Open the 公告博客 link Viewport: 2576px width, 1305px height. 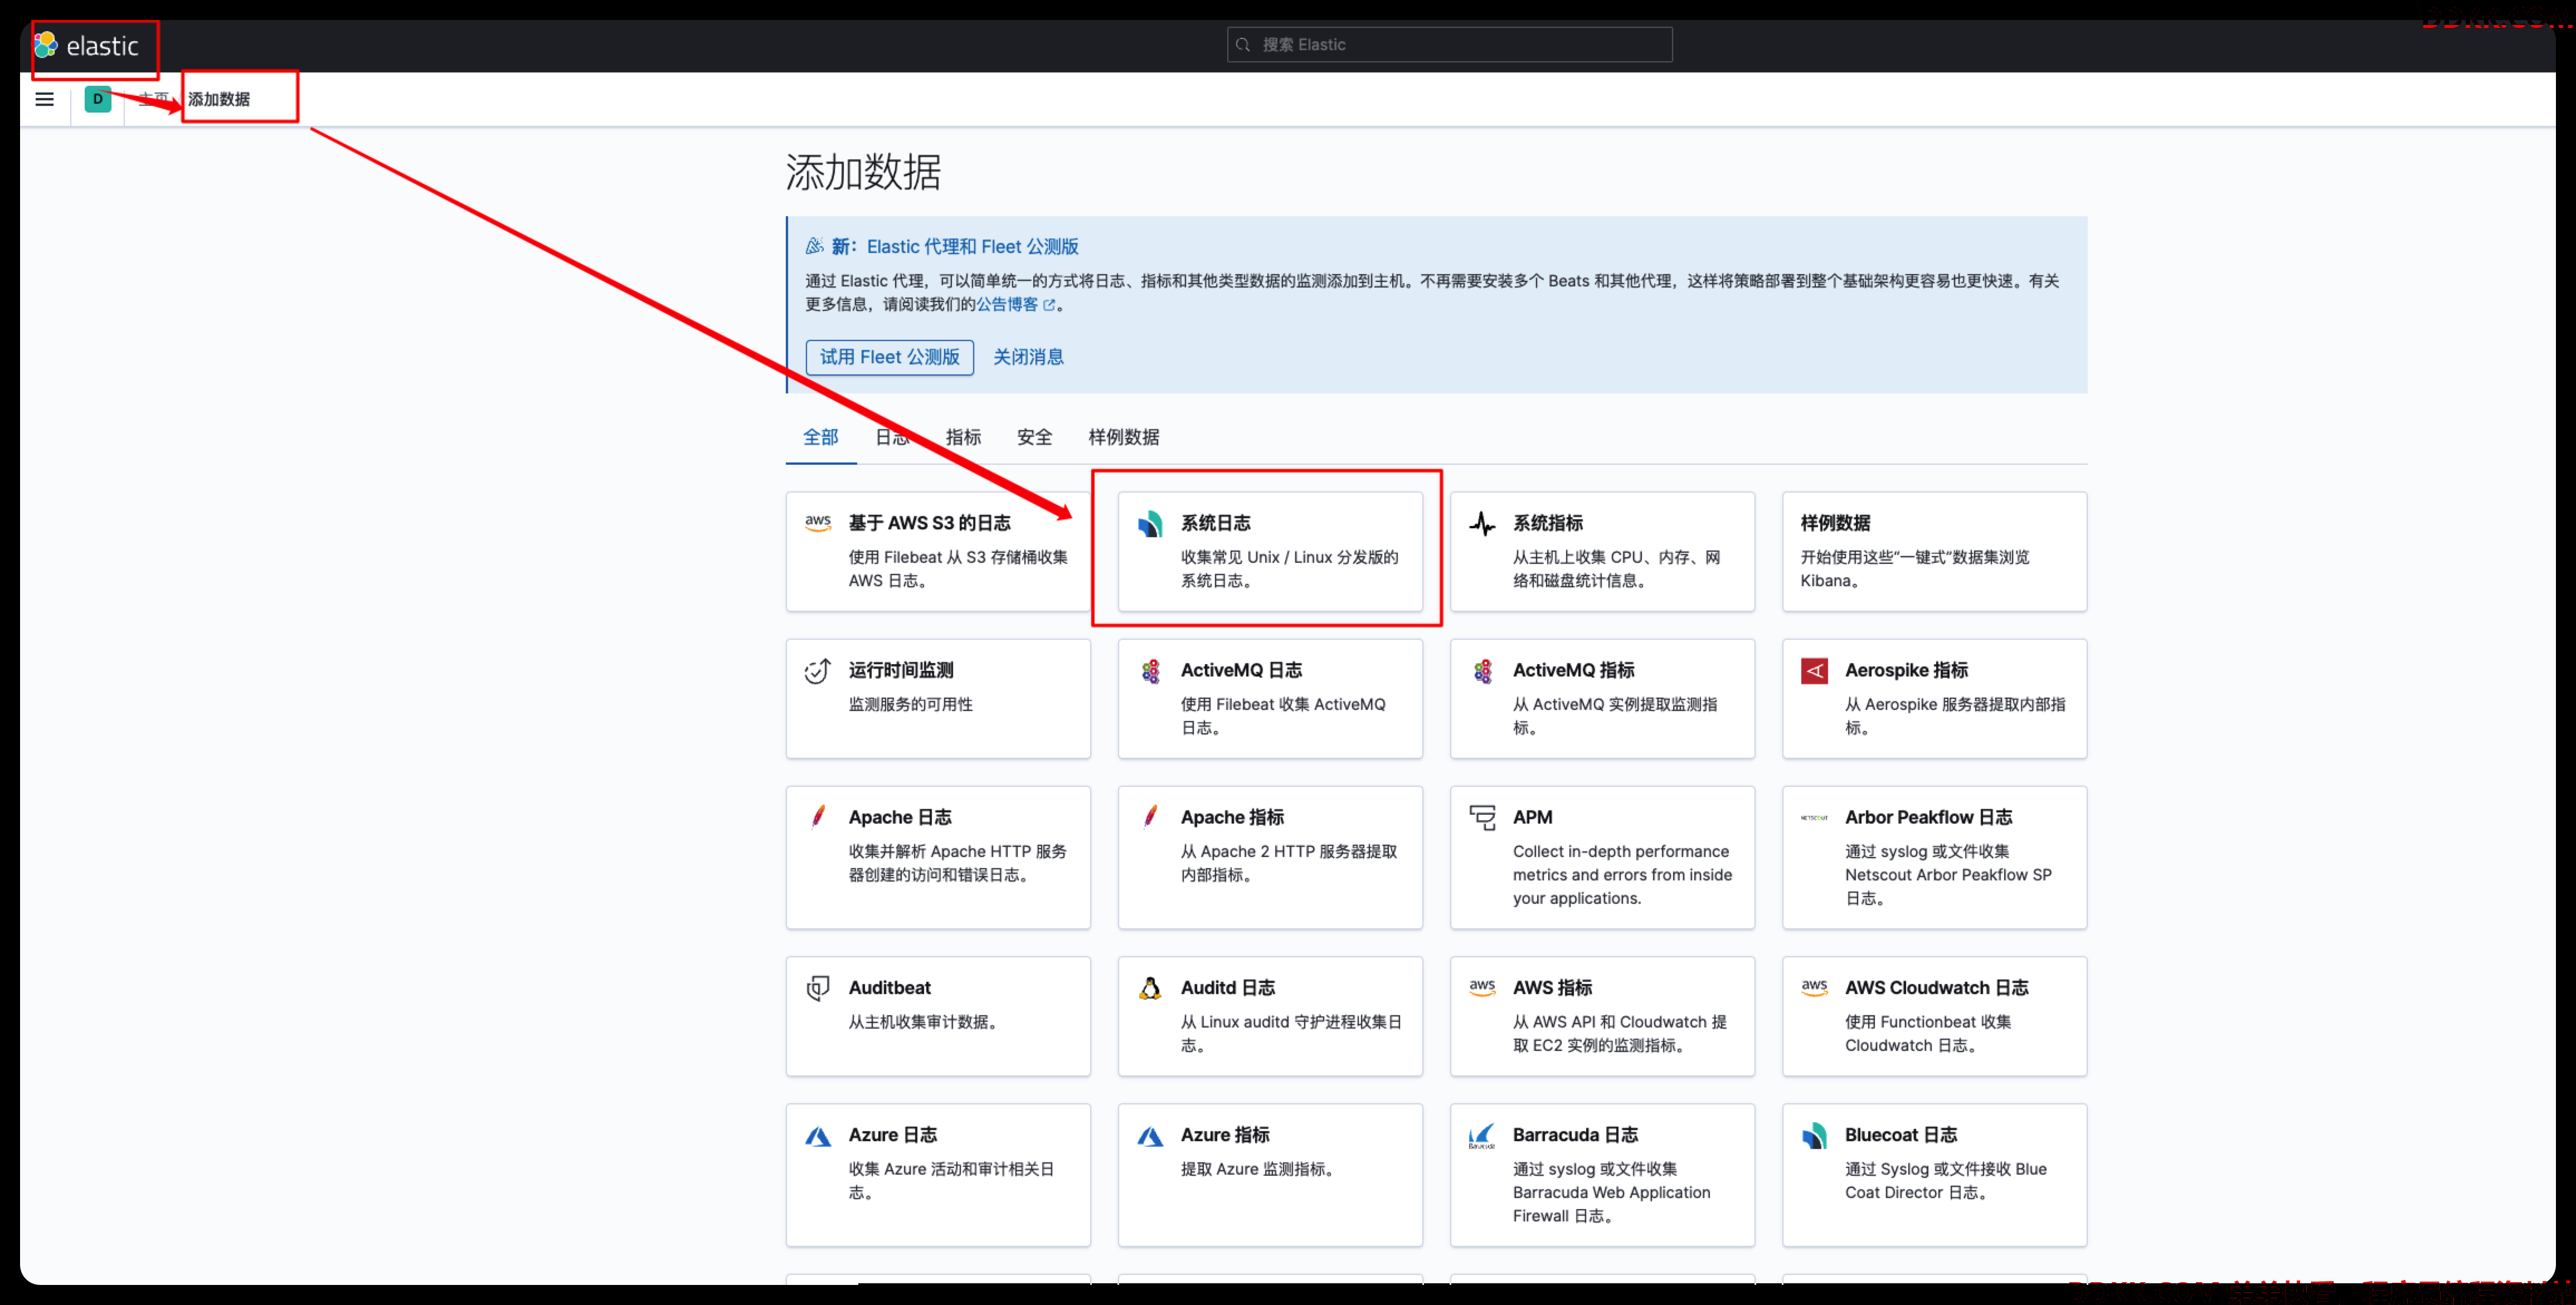click(1007, 305)
